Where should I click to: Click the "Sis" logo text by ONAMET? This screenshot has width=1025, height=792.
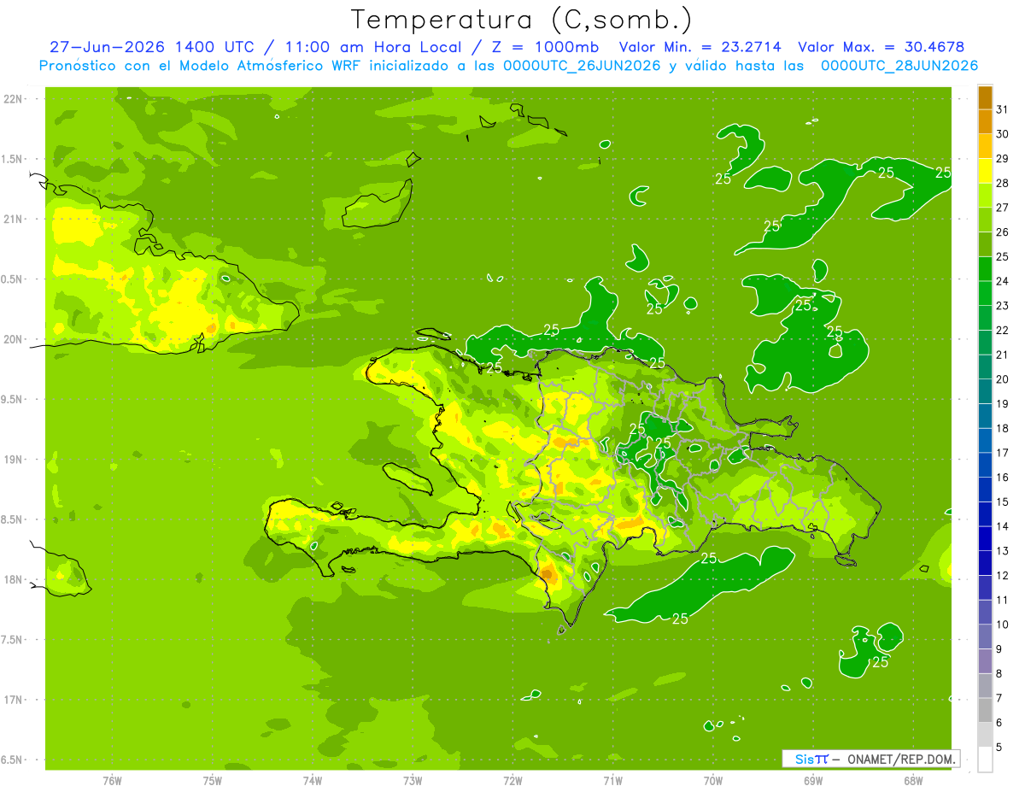click(x=803, y=759)
